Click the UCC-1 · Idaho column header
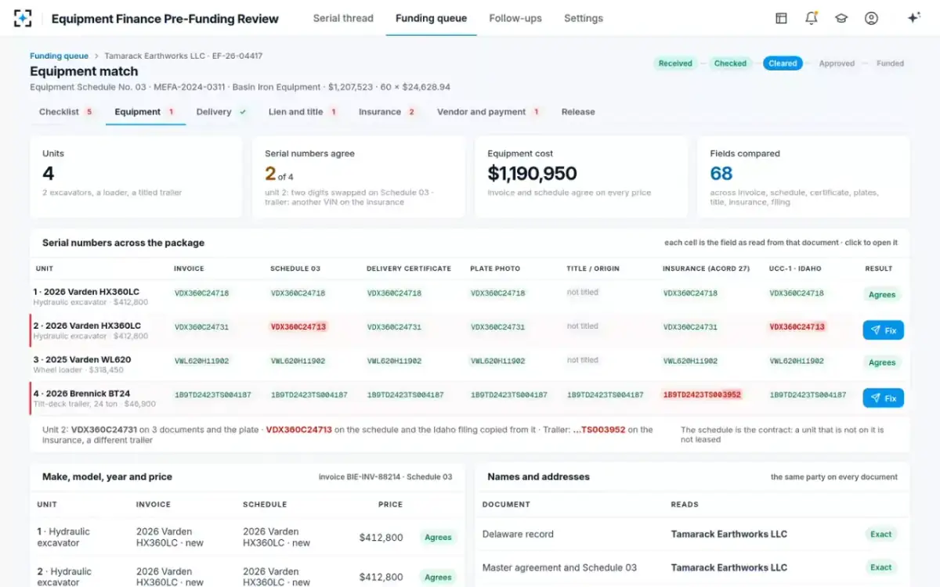Viewport: 940px width, 587px height. pyautogui.click(x=795, y=268)
